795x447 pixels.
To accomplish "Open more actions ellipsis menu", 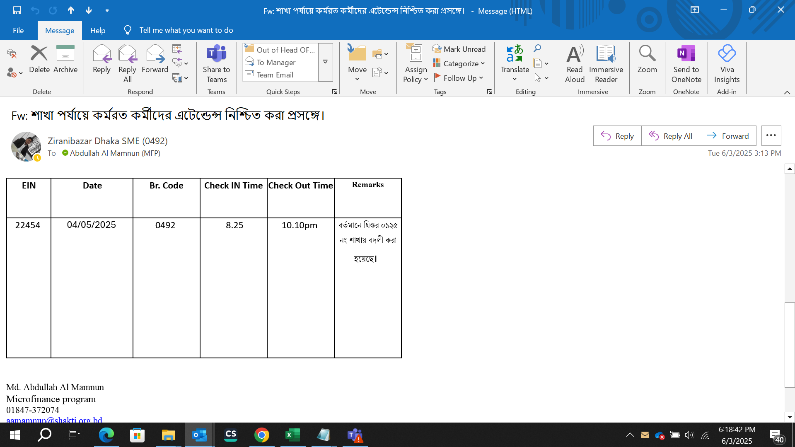I will point(771,135).
